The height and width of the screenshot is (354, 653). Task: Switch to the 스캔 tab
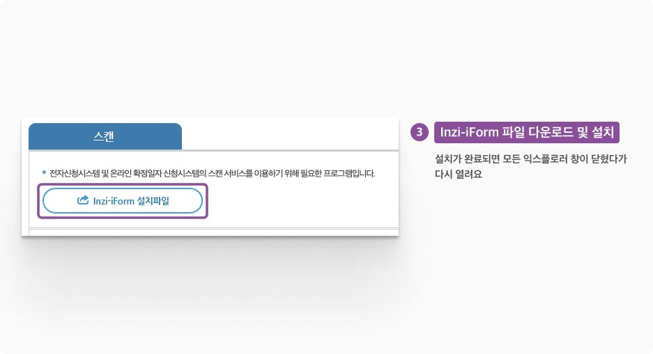click(x=105, y=136)
